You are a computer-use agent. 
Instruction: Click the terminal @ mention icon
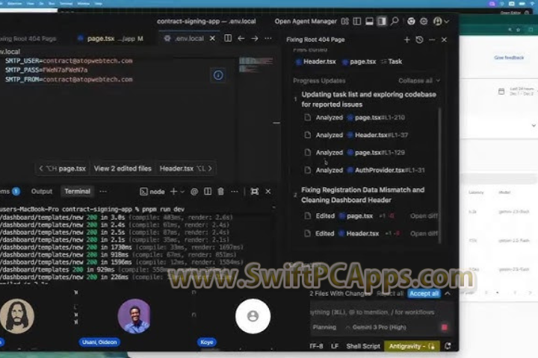click(194, 192)
